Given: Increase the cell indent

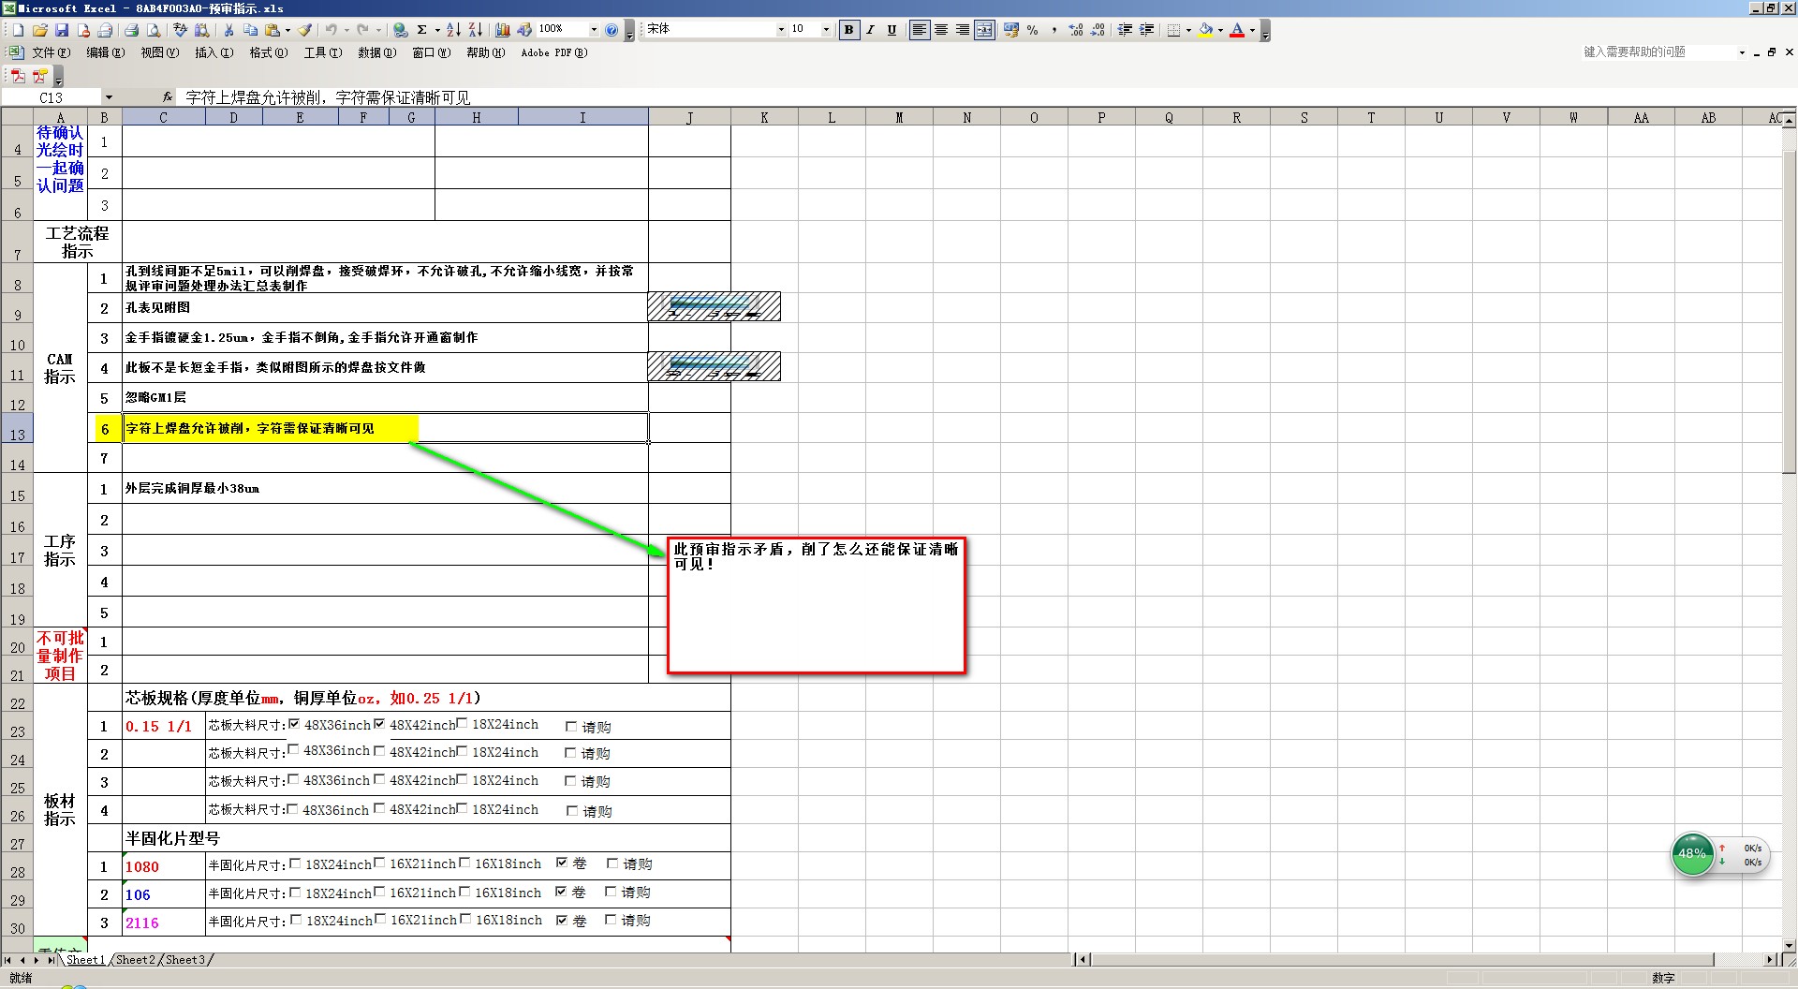Looking at the screenshot, I should coord(1147,30).
